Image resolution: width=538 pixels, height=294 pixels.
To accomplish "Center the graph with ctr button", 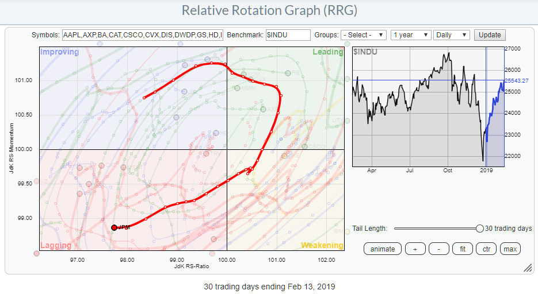I will 486,249.
